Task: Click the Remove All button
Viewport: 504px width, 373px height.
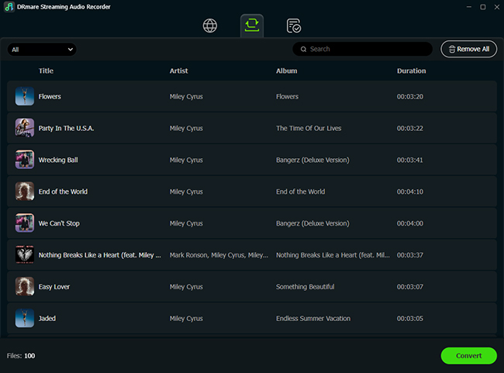Action: (x=468, y=49)
